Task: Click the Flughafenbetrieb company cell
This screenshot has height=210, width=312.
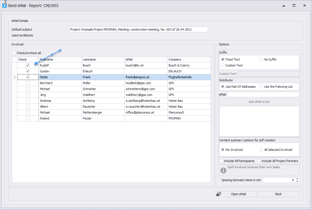Action: [x=189, y=77]
